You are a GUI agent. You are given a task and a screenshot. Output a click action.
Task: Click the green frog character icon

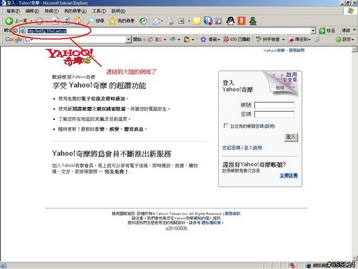pos(253,21)
